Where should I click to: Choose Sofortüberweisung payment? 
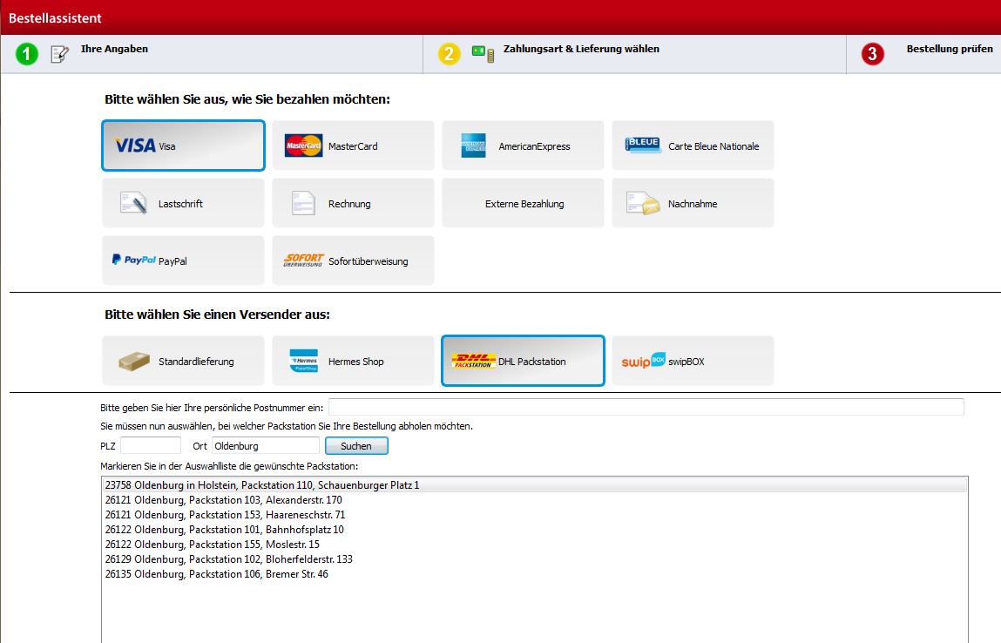353,261
